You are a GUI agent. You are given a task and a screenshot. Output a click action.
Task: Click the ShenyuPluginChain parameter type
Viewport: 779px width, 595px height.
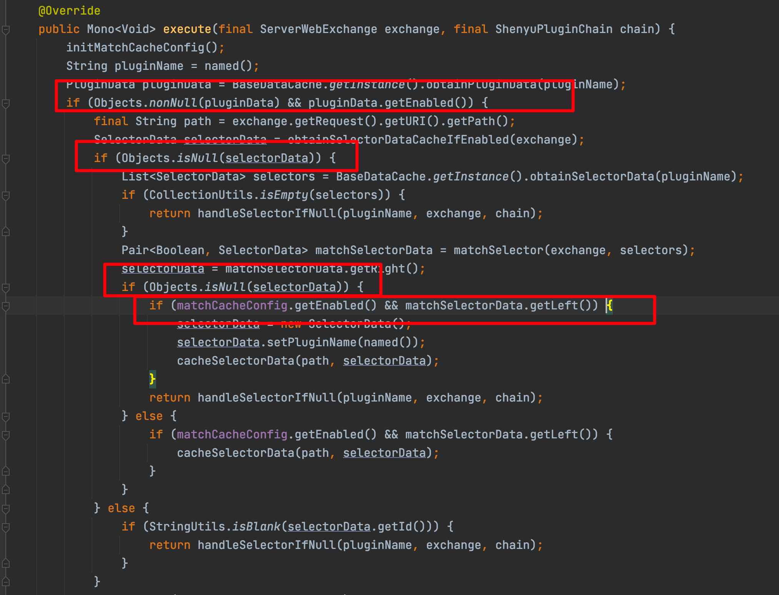(554, 29)
